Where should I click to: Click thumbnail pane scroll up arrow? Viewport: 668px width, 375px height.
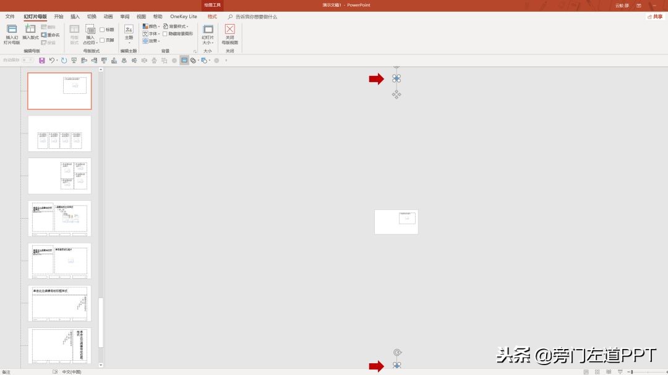tap(101, 69)
